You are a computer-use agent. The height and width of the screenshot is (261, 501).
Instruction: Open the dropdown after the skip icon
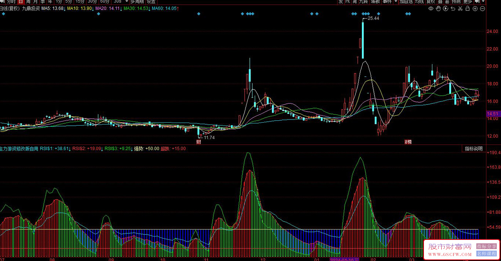coord(483,2)
